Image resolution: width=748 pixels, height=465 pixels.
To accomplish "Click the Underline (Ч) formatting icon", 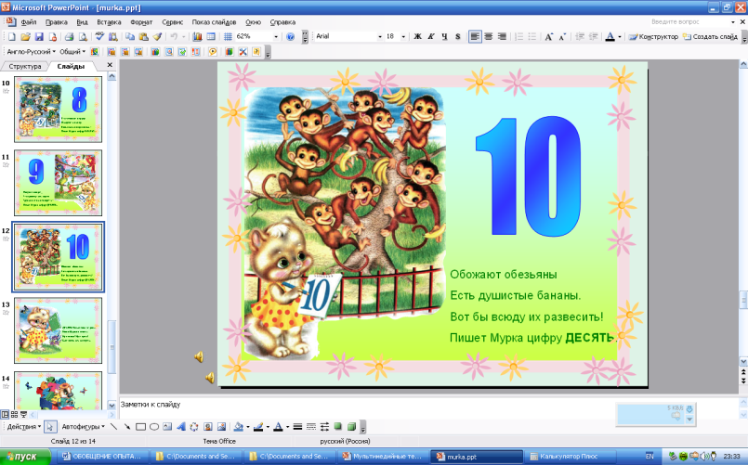I will (x=444, y=36).
